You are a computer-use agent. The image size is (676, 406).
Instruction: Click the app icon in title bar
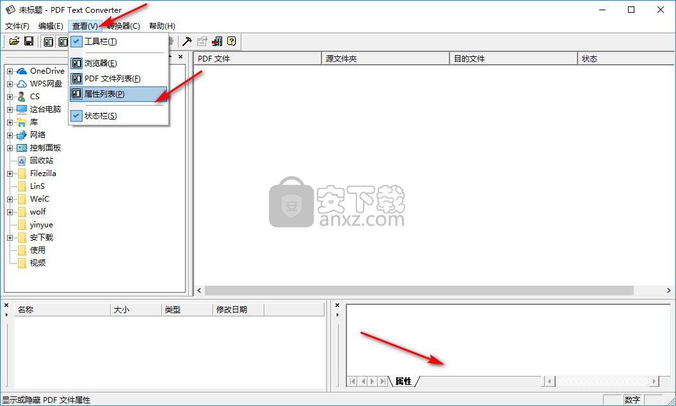pyautogui.click(x=10, y=10)
